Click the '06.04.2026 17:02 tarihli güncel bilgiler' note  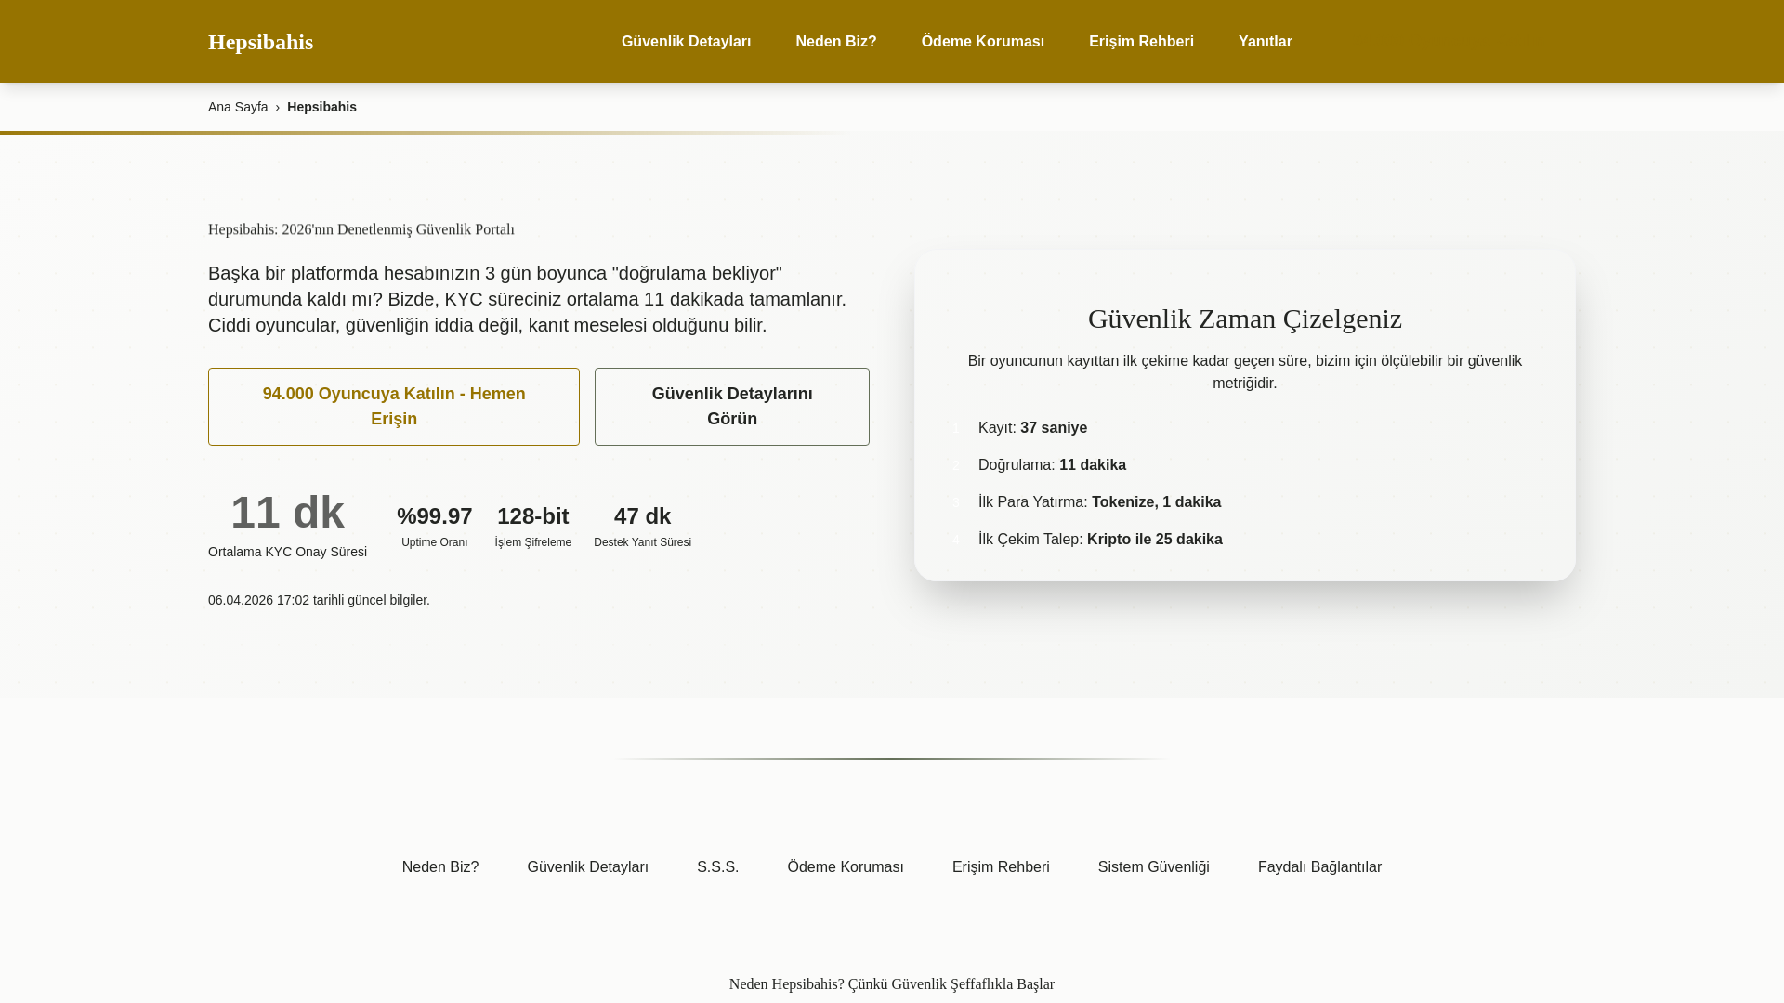pos(319,600)
